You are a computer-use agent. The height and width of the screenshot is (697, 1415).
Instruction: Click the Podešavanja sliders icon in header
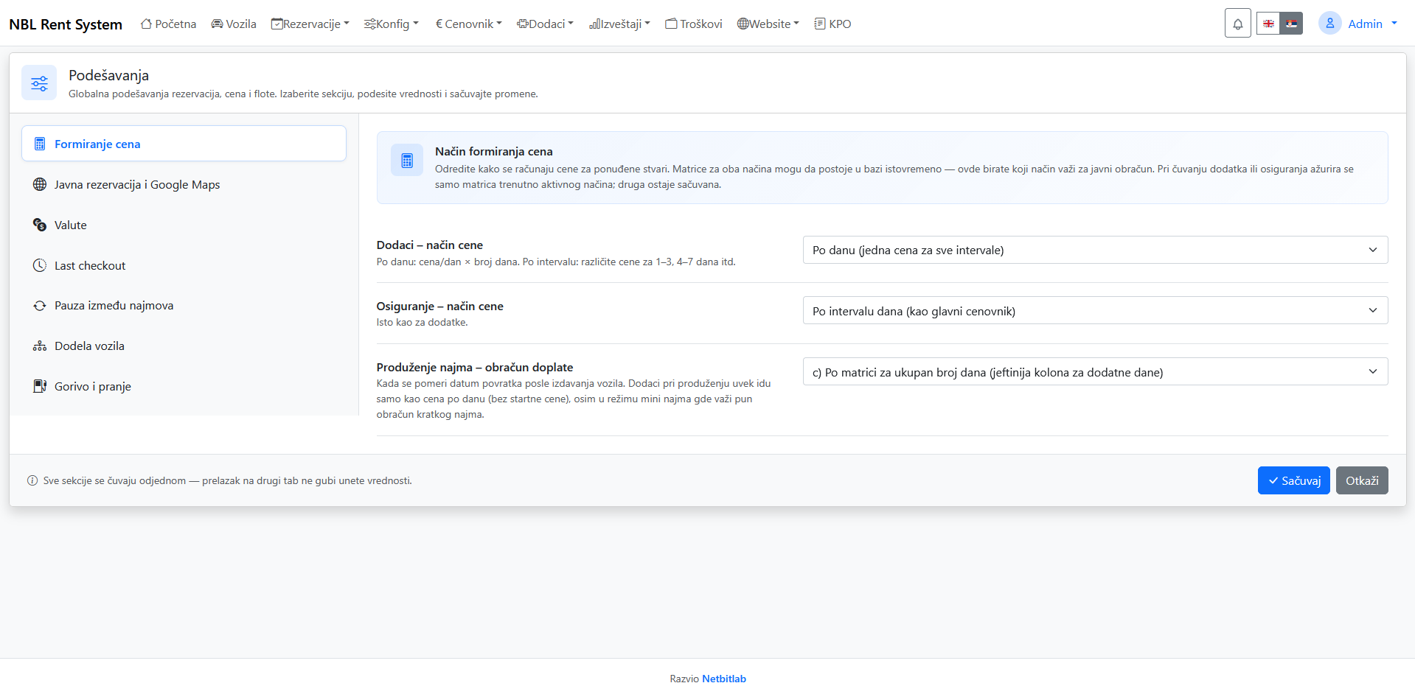point(39,83)
